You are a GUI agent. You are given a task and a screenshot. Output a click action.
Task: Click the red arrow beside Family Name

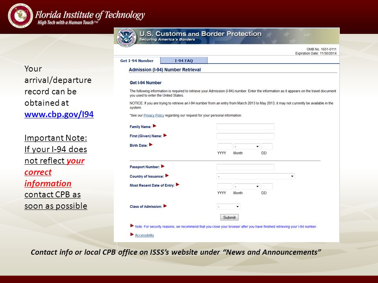(155, 126)
